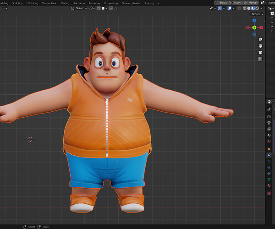275x229 pixels.
Task: Toggle the camera view icon
Action: (x=260, y=53)
